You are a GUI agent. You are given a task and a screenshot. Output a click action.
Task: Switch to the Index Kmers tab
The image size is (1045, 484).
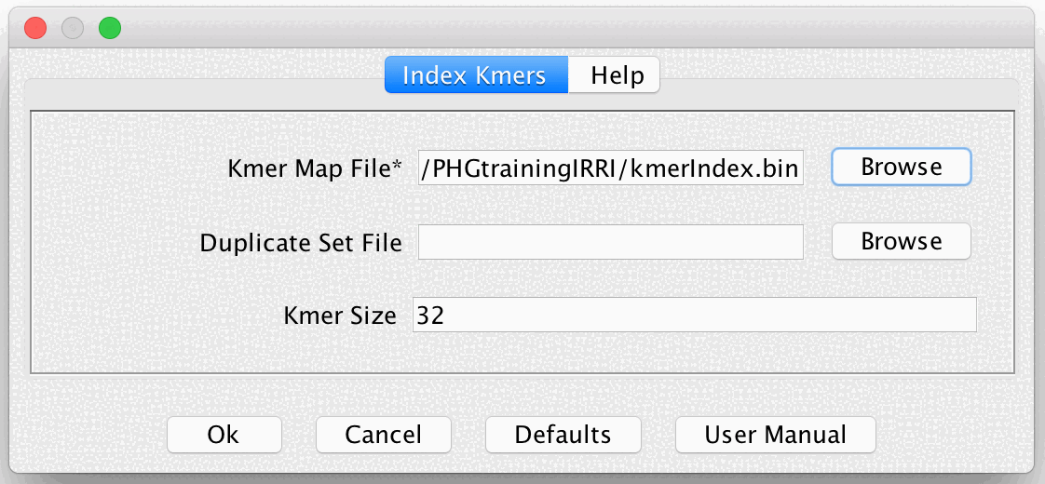[x=476, y=75]
